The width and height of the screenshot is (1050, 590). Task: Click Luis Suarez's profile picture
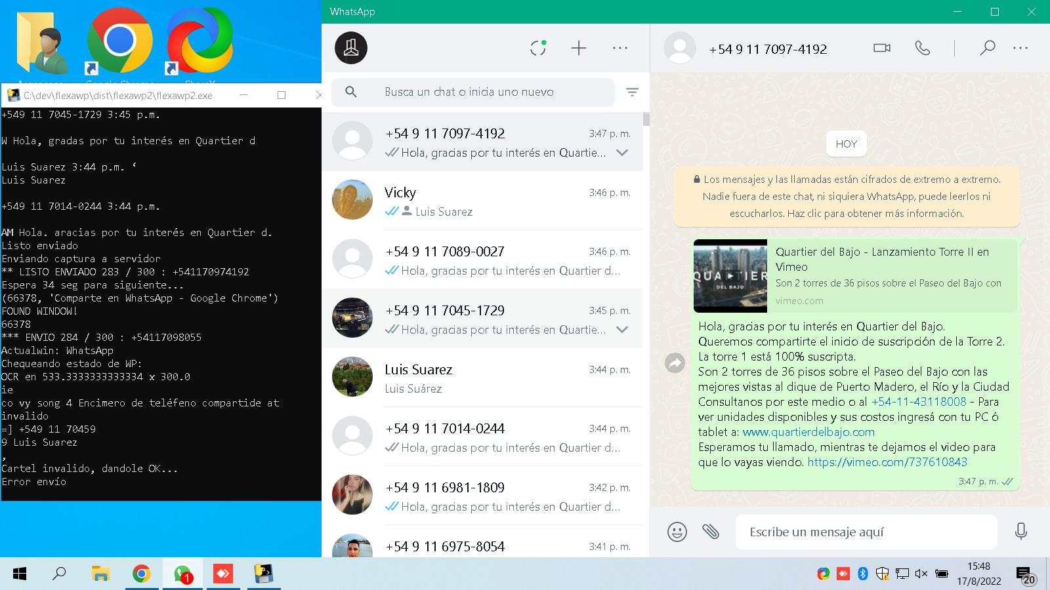(352, 376)
